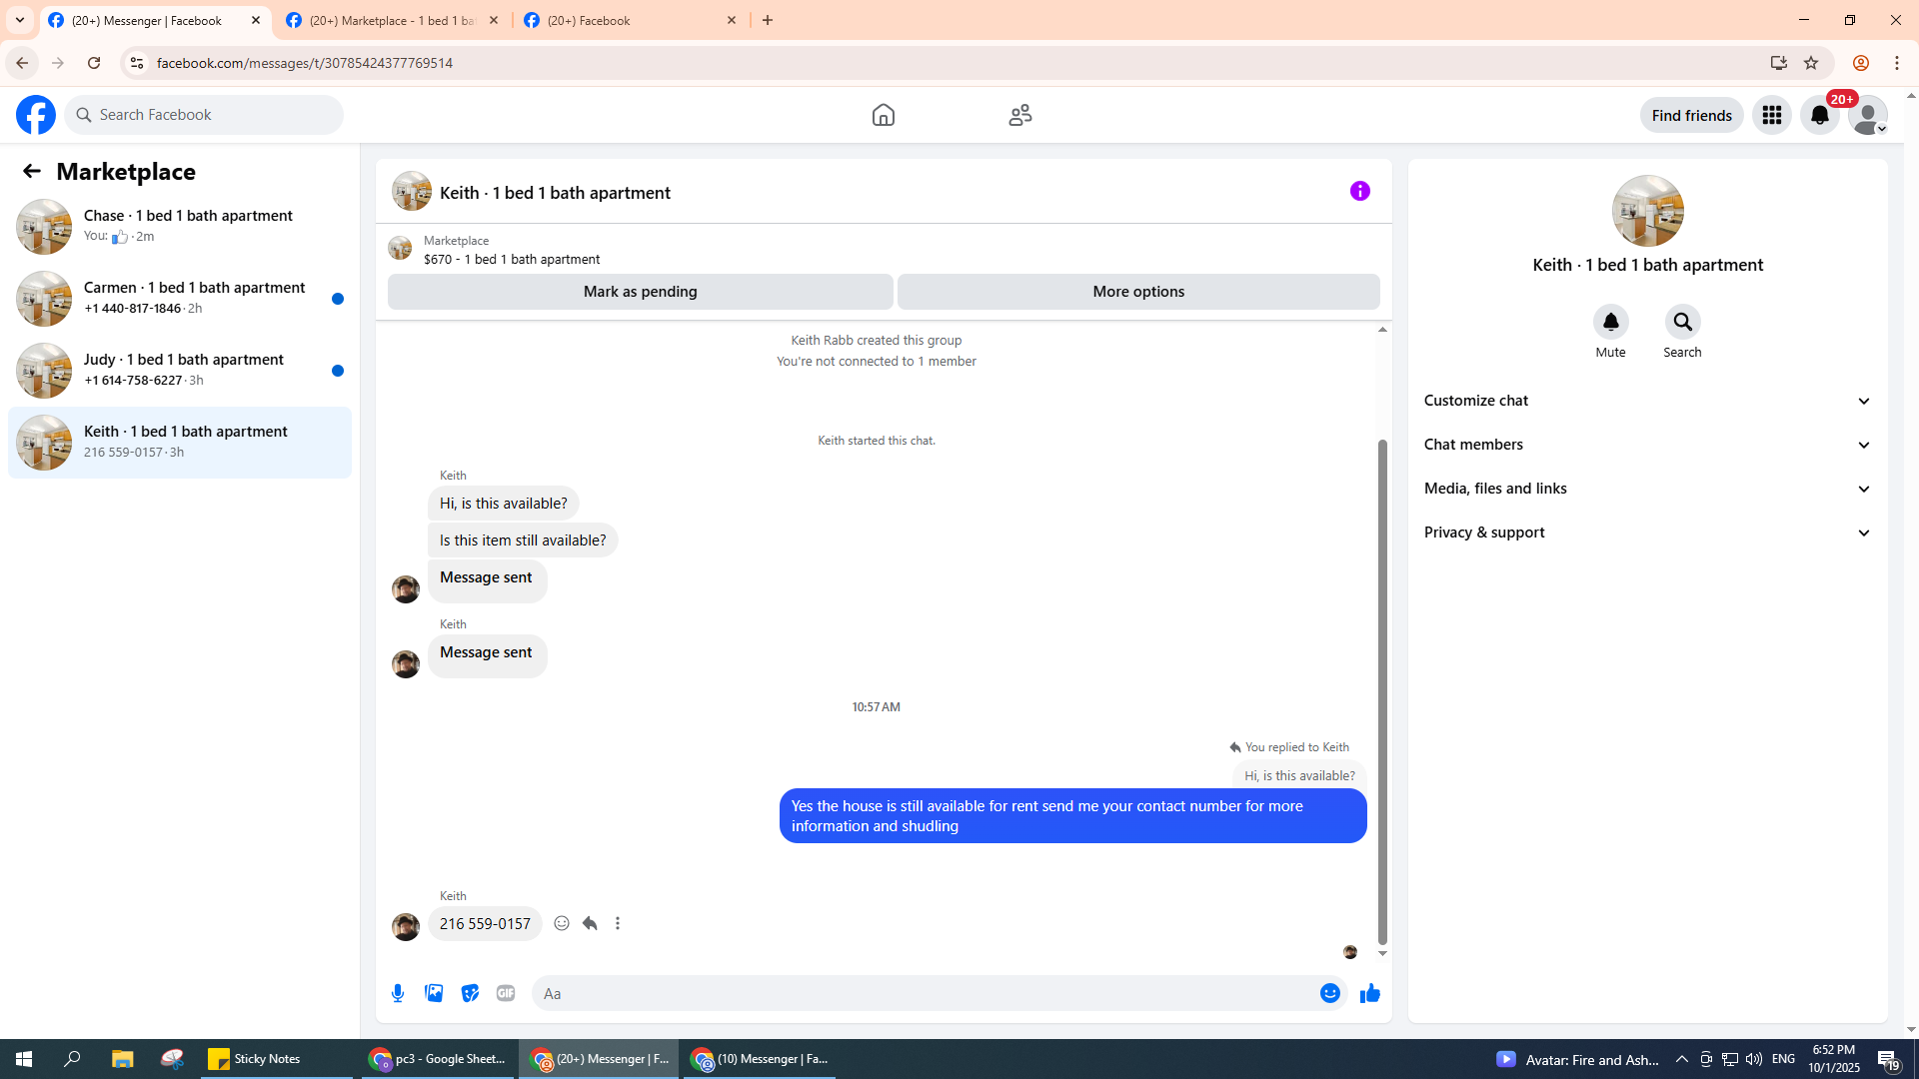Open the tab search dropdown in Chrome
This screenshot has width=1919, height=1079.
coord(20,20)
